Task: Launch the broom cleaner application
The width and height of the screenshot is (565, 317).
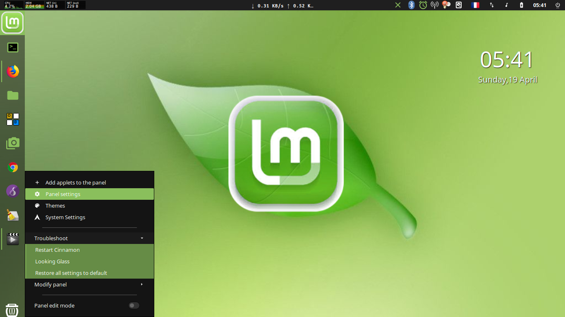Action: [x=13, y=215]
